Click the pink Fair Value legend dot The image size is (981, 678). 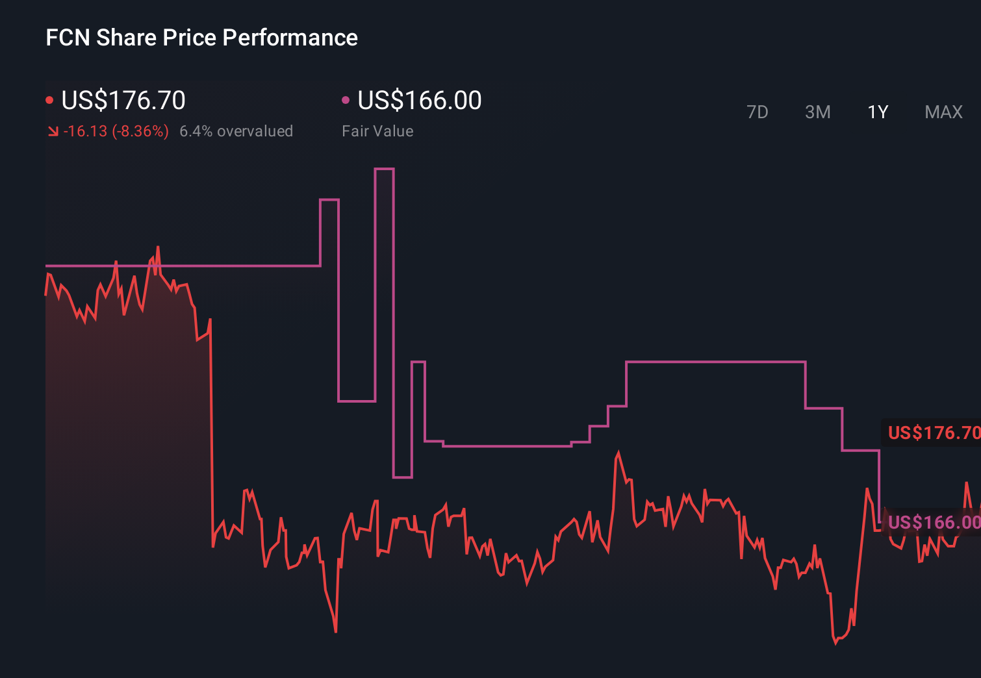pos(346,99)
